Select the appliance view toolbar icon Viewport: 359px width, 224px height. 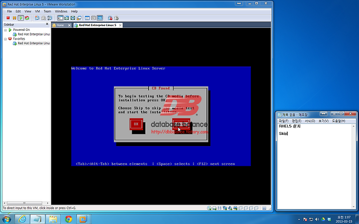(93, 18)
